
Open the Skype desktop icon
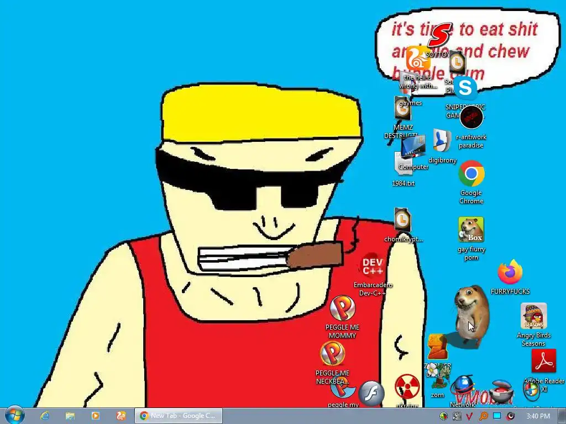tap(465, 88)
